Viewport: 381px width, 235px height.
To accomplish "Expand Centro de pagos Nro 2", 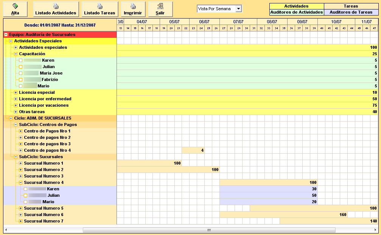I will 21,137.
